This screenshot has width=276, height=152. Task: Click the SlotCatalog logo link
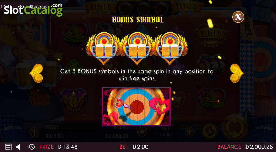(33, 10)
